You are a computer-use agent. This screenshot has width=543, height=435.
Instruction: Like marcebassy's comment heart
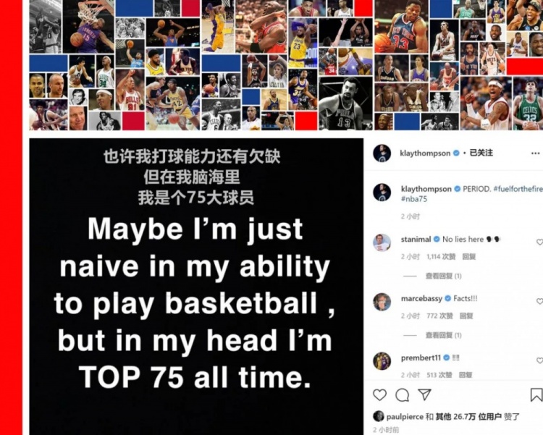click(x=539, y=301)
